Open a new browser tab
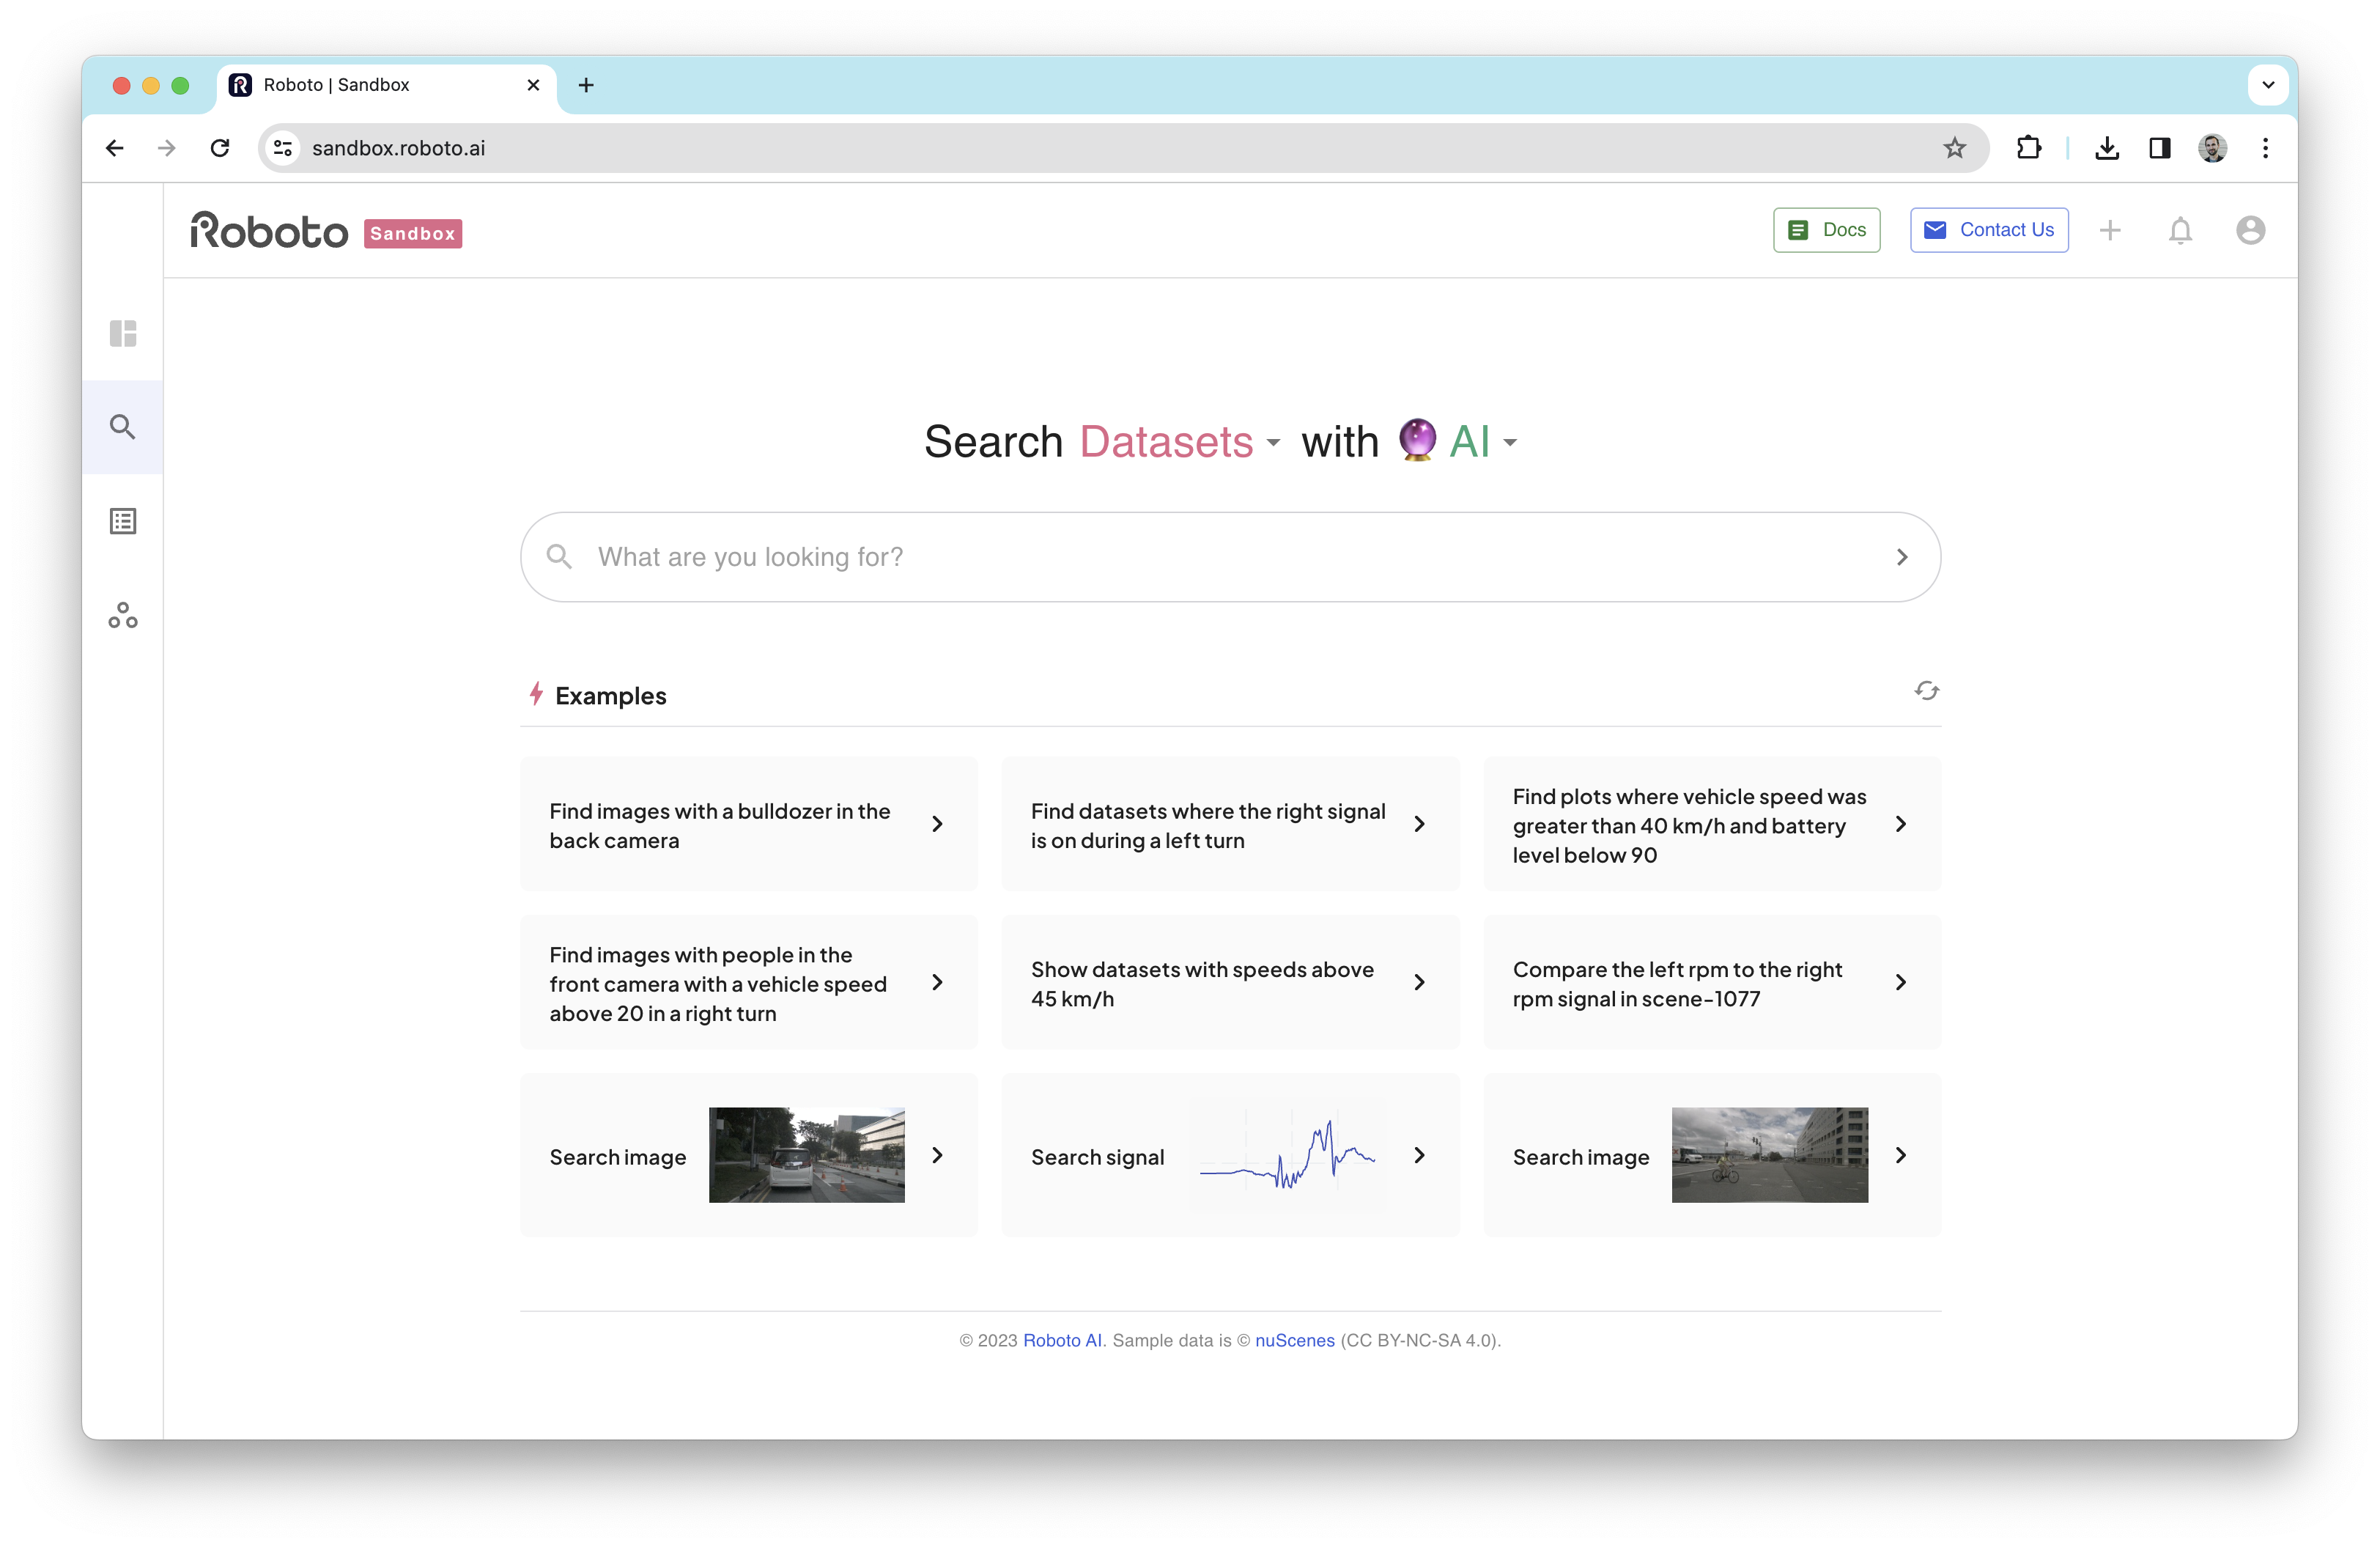Image resolution: width=2380 pixels, height=1548 pixels. click(x=586, y=85)
